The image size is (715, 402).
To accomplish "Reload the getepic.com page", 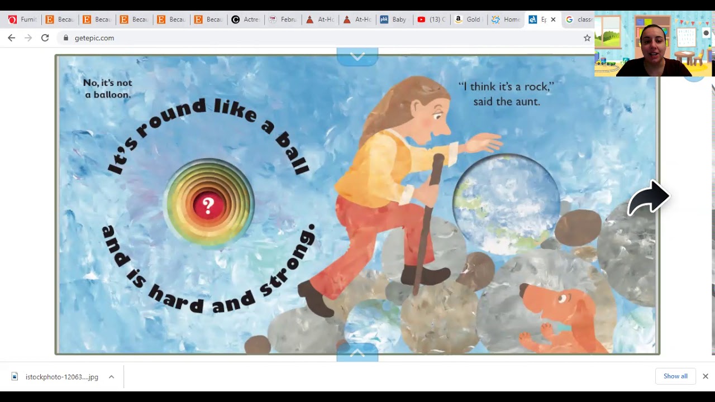I will [x=45, y=38].
